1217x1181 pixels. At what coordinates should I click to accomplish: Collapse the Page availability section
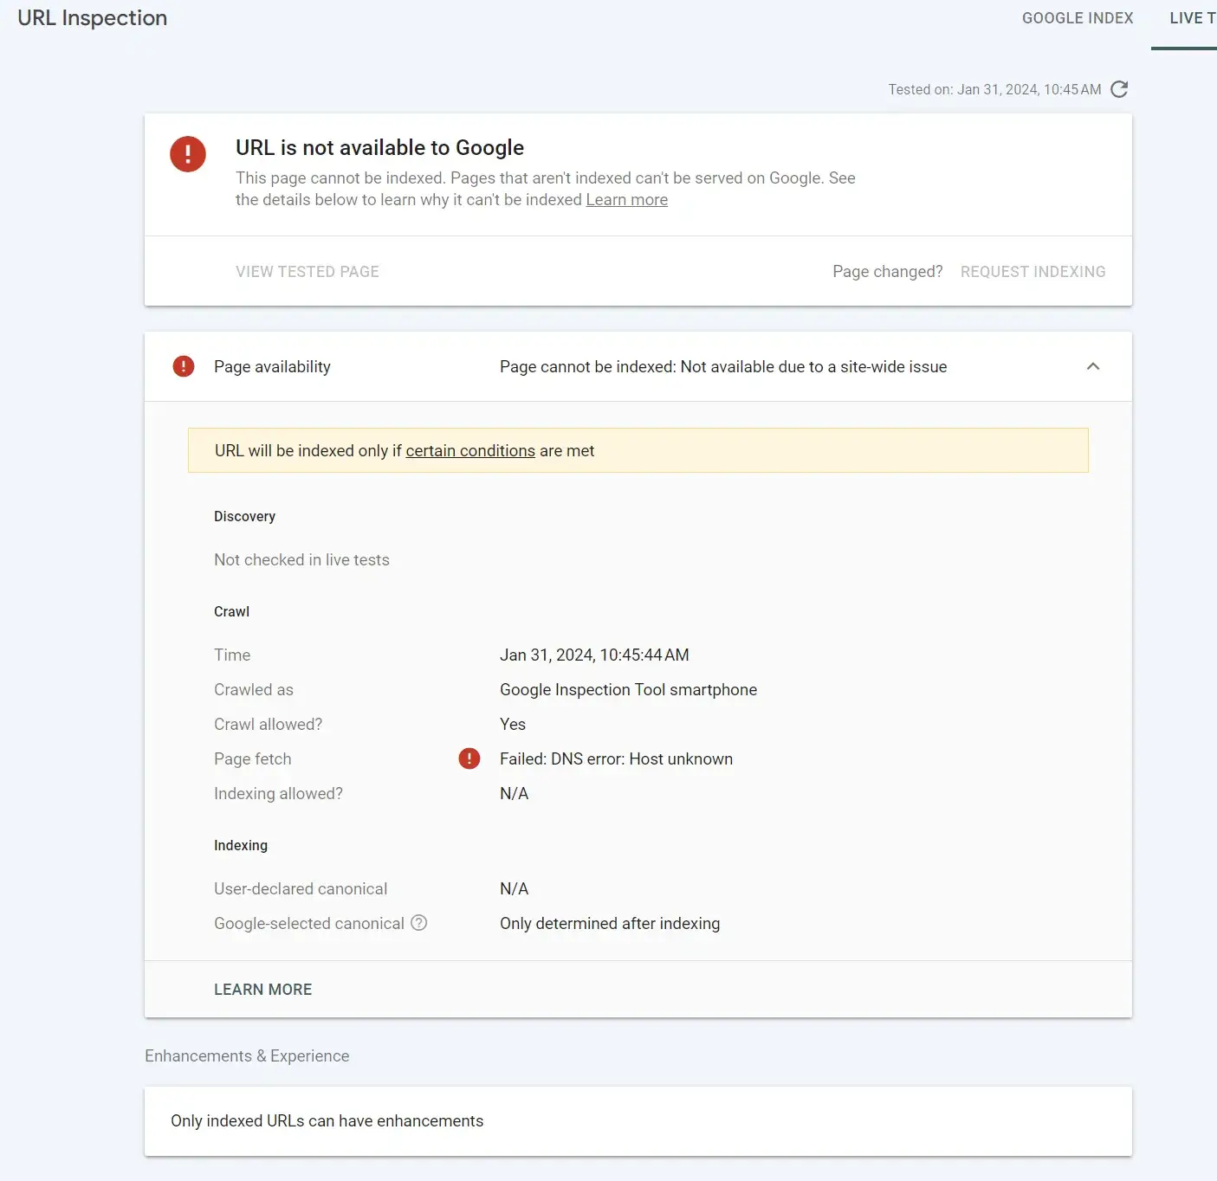coord(1093,366)
